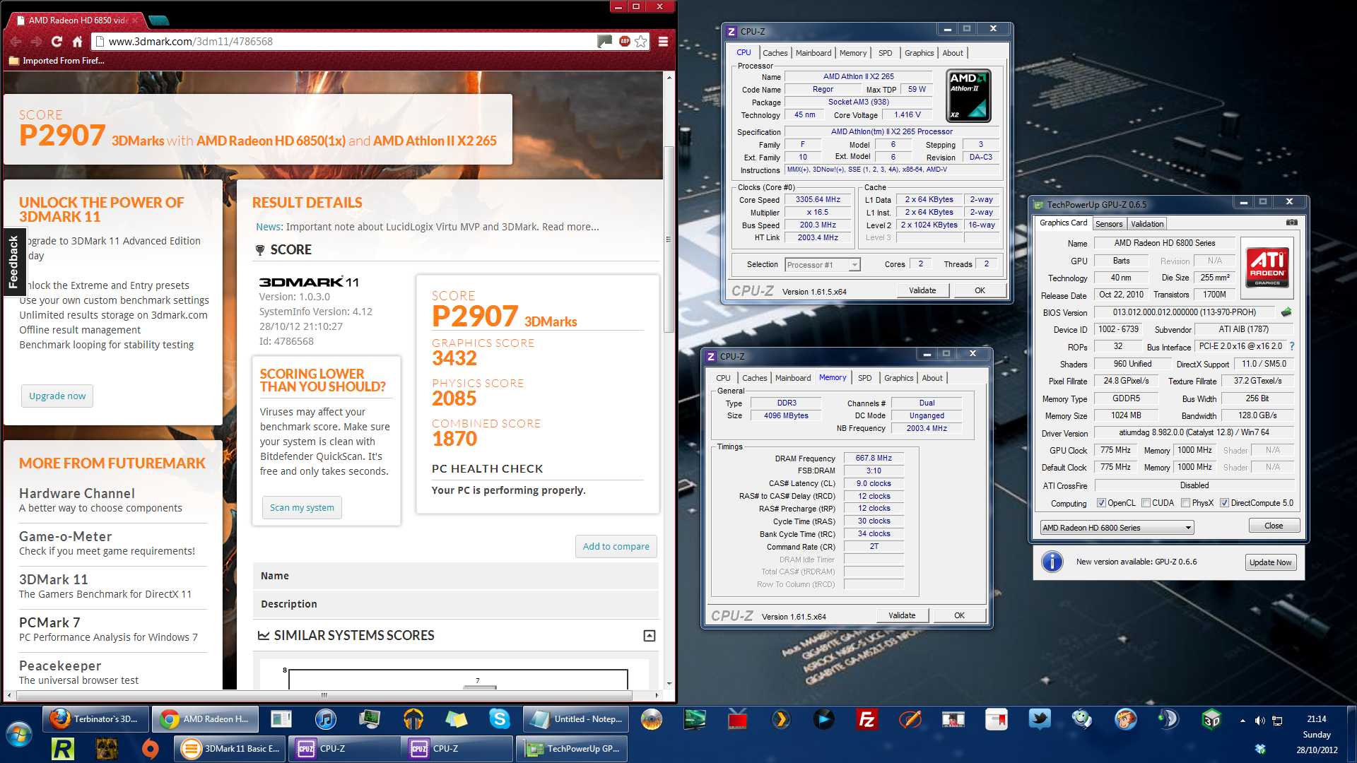Toggle the CUDA checkbox in GPU-Z
Image resolution: width=1357 pixels, height=763 pixels.
tap(1146, 503)
